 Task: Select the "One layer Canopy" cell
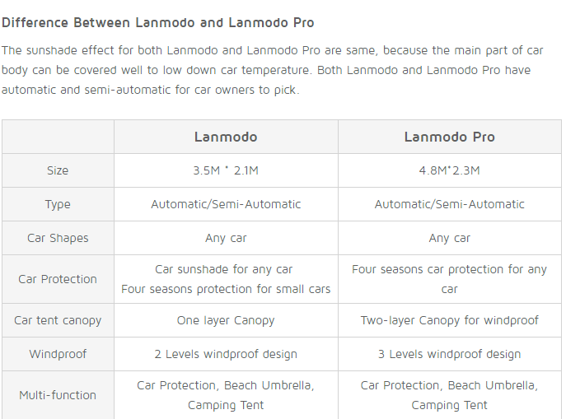point(226,320)
